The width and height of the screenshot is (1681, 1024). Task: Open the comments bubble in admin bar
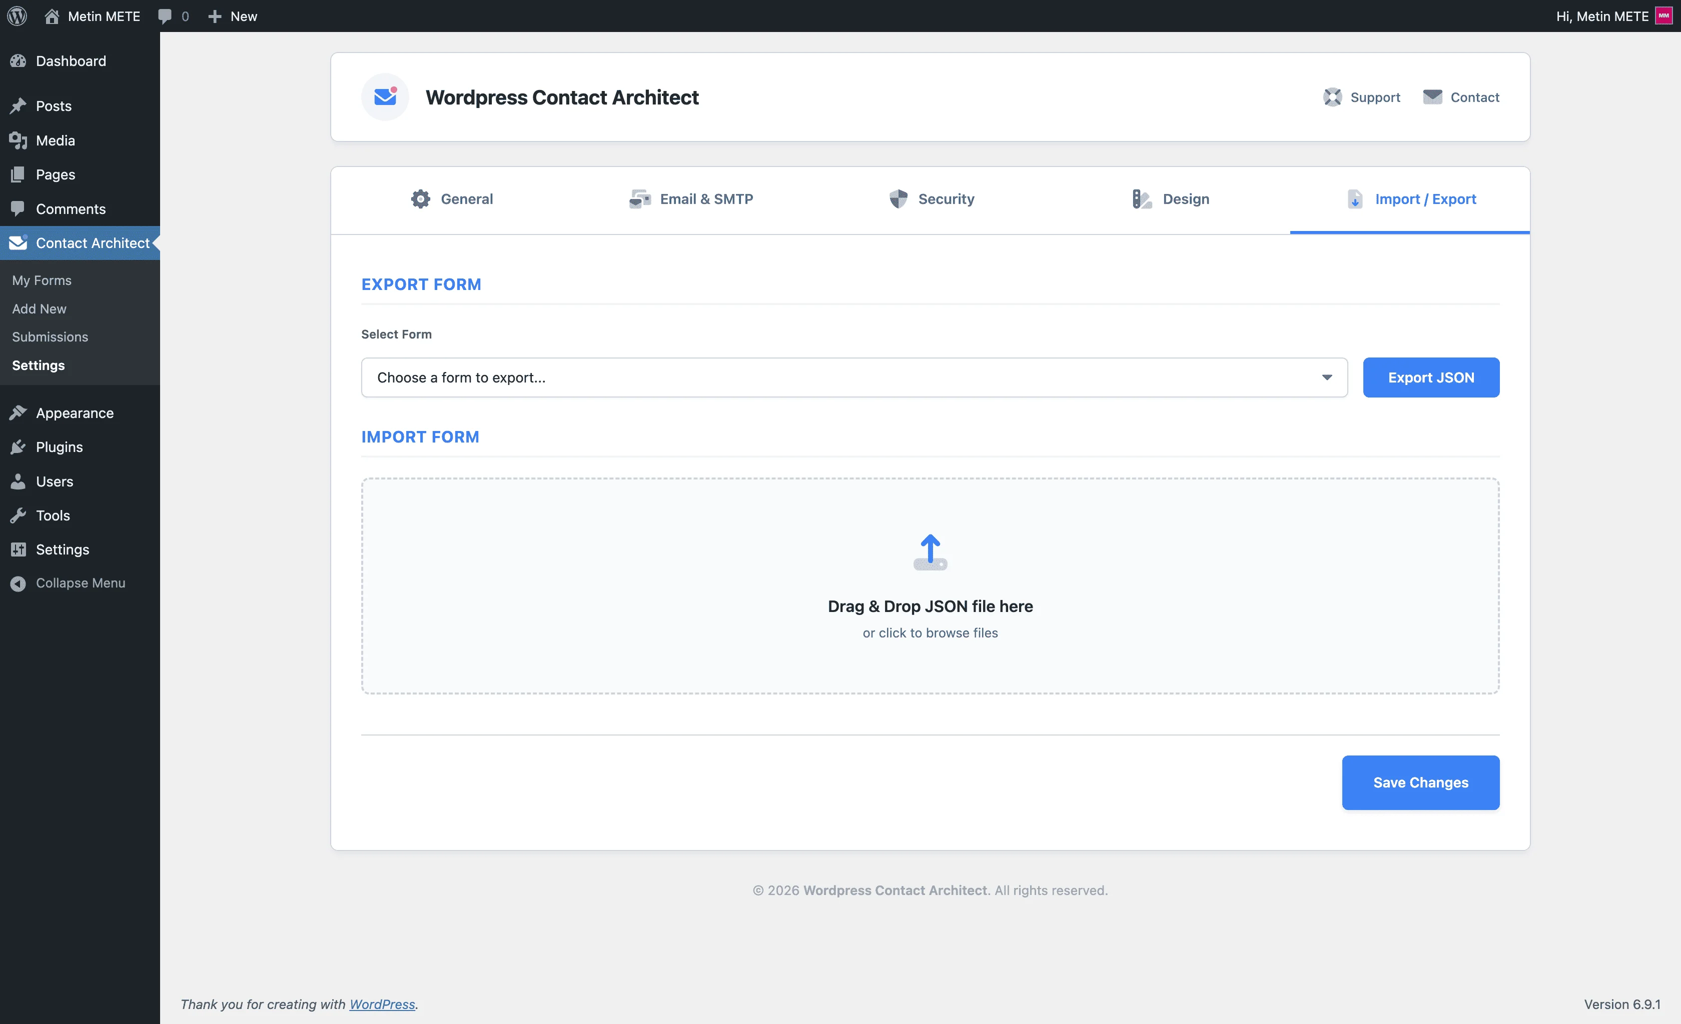(165, 15)
